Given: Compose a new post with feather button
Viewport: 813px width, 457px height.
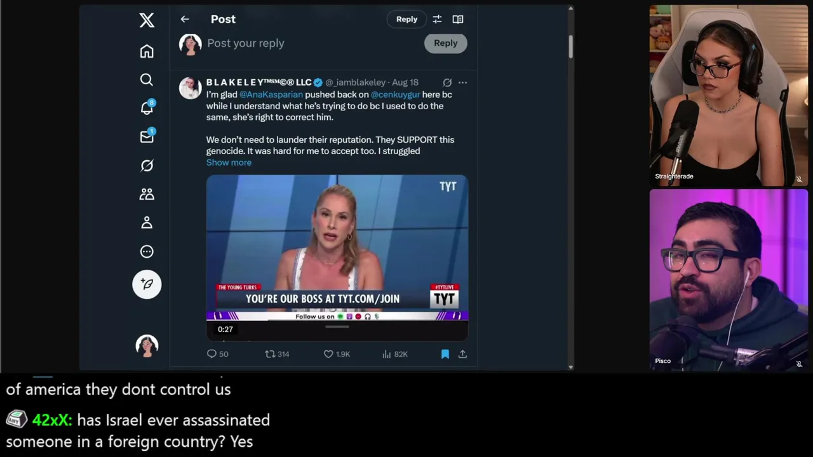Looking at the screenshot, I should pos(147,284).
